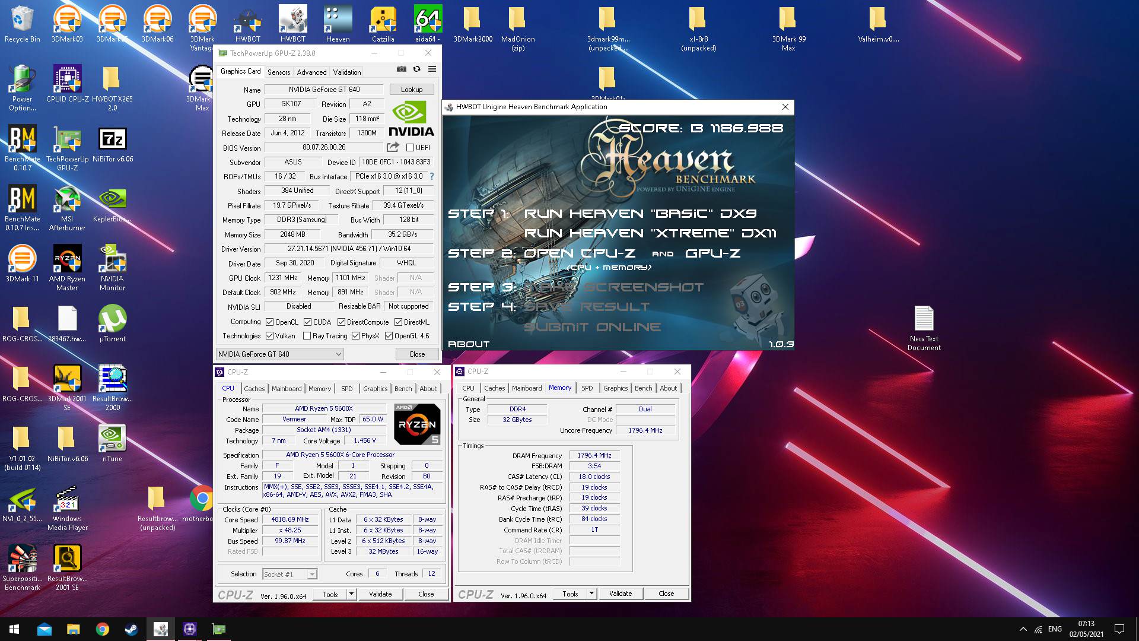Toggle DirectCompute checkbox

[x=341, y=322]
